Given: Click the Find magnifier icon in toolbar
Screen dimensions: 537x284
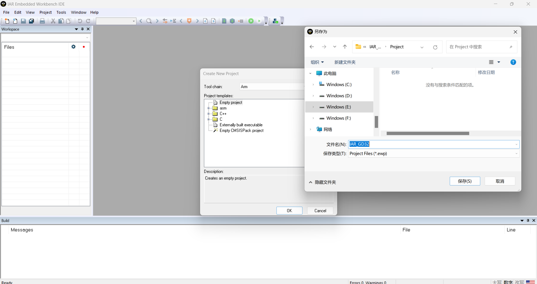Looking at the screenshot, I should [149, 21].
